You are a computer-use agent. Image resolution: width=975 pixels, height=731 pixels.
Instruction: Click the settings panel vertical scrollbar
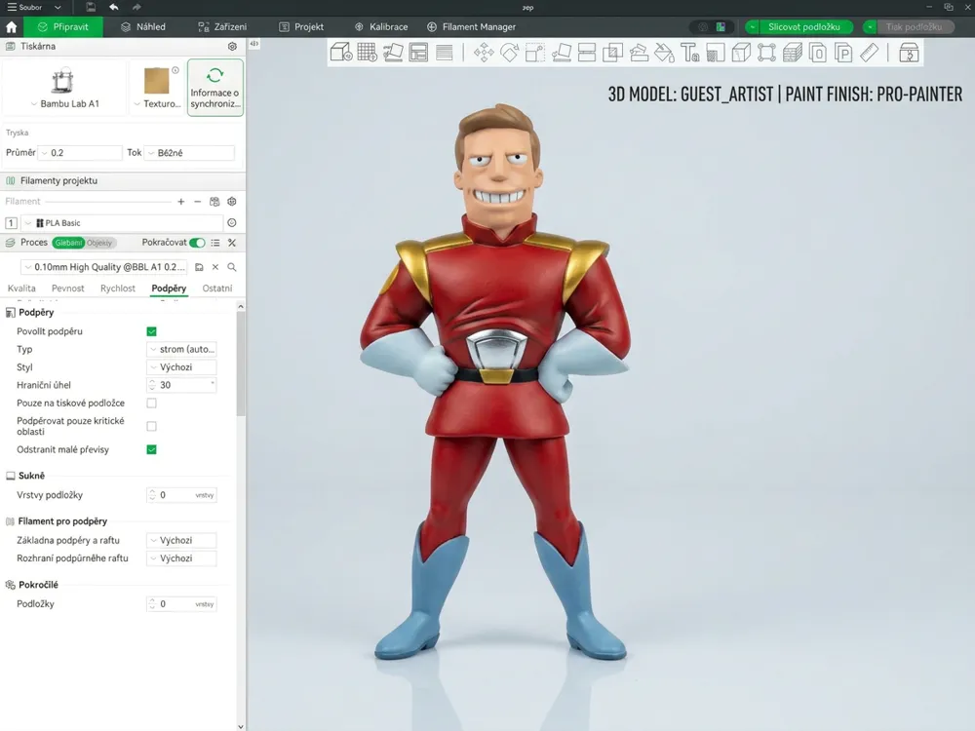coord(241,364)
